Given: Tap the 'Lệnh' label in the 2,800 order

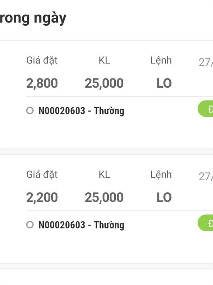Looking at the screenshot, I should click(161, 61).
